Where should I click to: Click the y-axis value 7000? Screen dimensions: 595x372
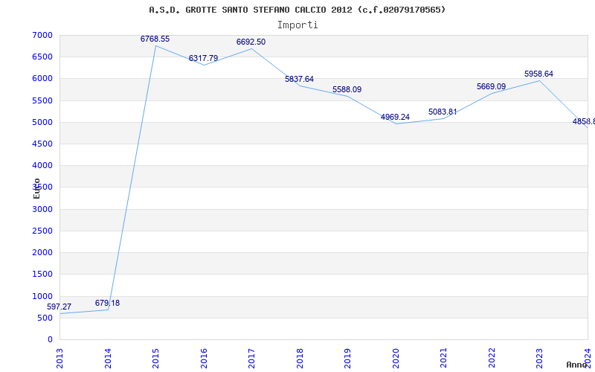click(42, 35)
